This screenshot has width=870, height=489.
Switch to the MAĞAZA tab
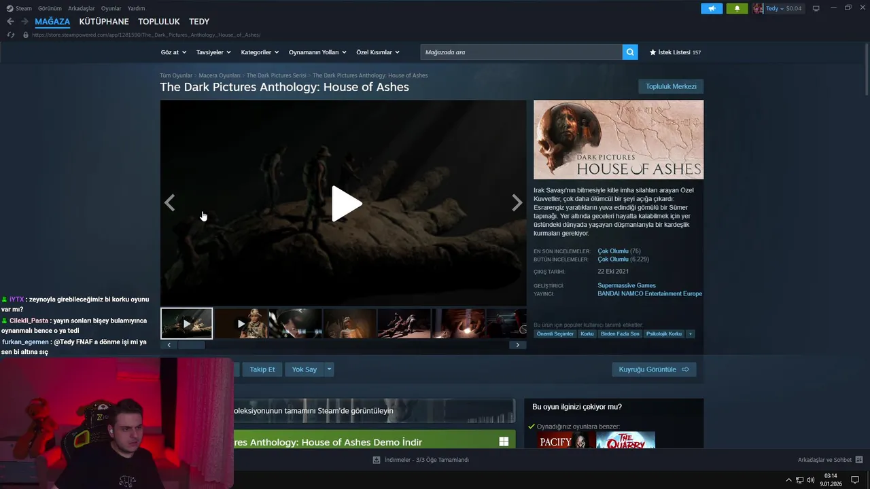pos(52,22)
